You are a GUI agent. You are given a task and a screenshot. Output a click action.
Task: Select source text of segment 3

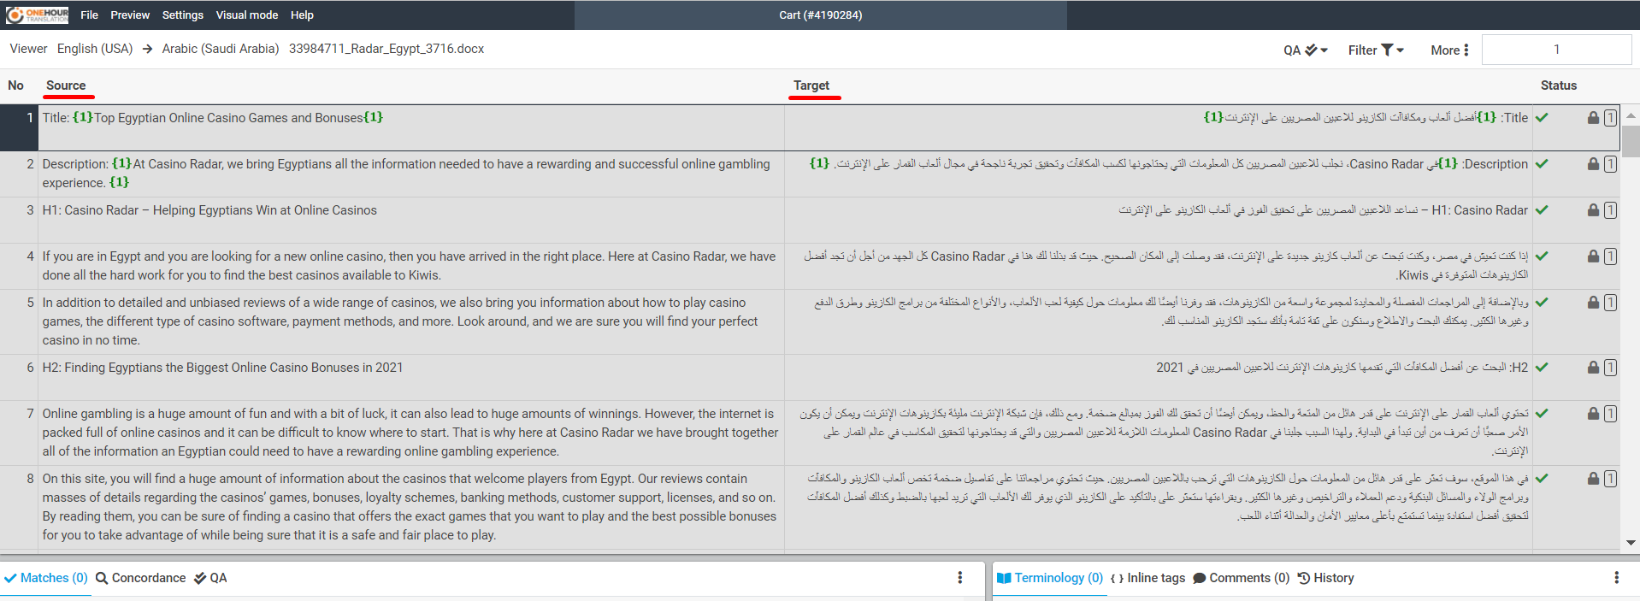(209, 210)
